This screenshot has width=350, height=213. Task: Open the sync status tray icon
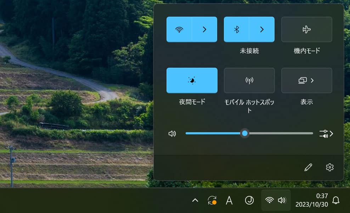pos(212,200)
